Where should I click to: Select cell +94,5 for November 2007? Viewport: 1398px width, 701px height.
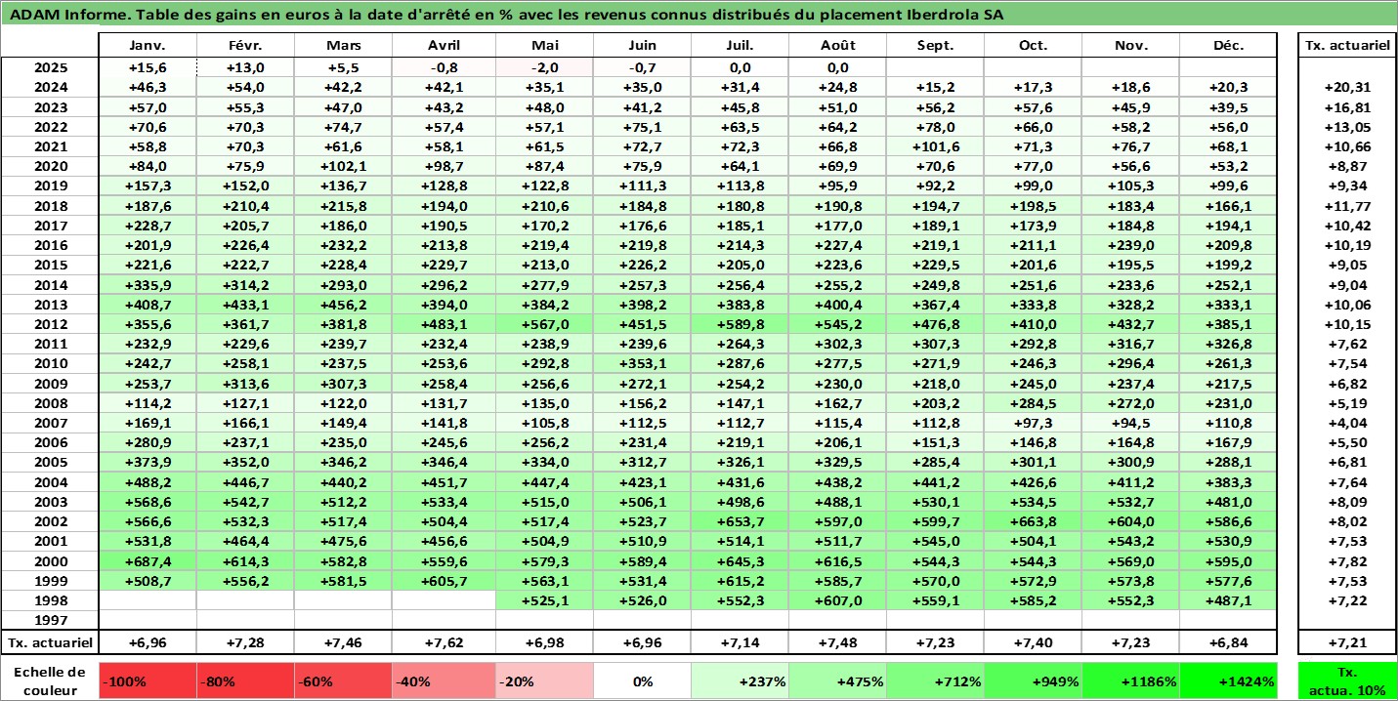tap(1131, 423)
